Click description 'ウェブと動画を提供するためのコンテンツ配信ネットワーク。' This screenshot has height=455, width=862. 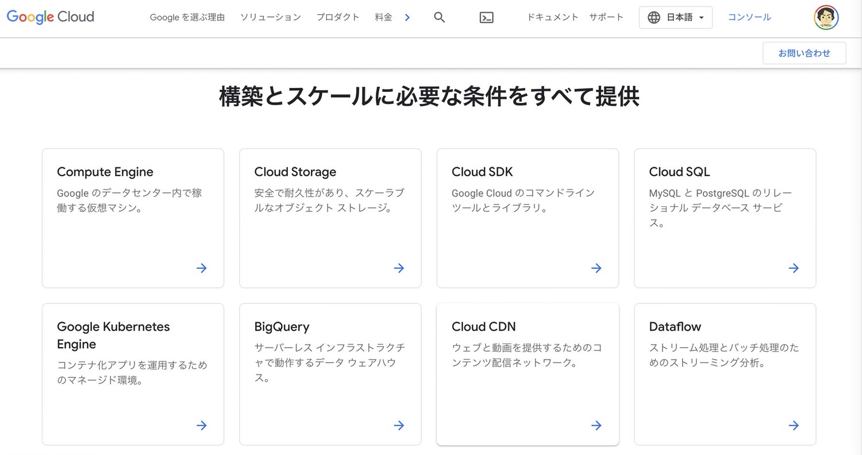point(527,355)
